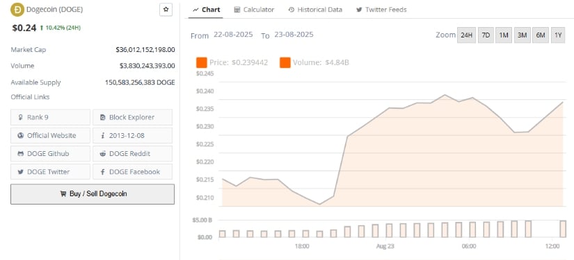Set zoom to 1M
Image resolution: width=574 pixels, height=260 pixels.
pos(504,35)
